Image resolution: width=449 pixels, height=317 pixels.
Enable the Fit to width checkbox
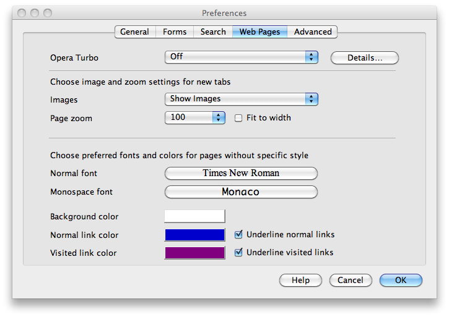point(238,118)
